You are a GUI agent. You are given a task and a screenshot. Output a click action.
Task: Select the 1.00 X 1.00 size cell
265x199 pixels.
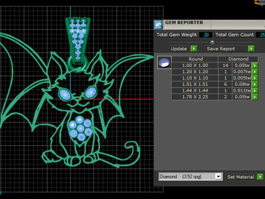pos(195,65)
